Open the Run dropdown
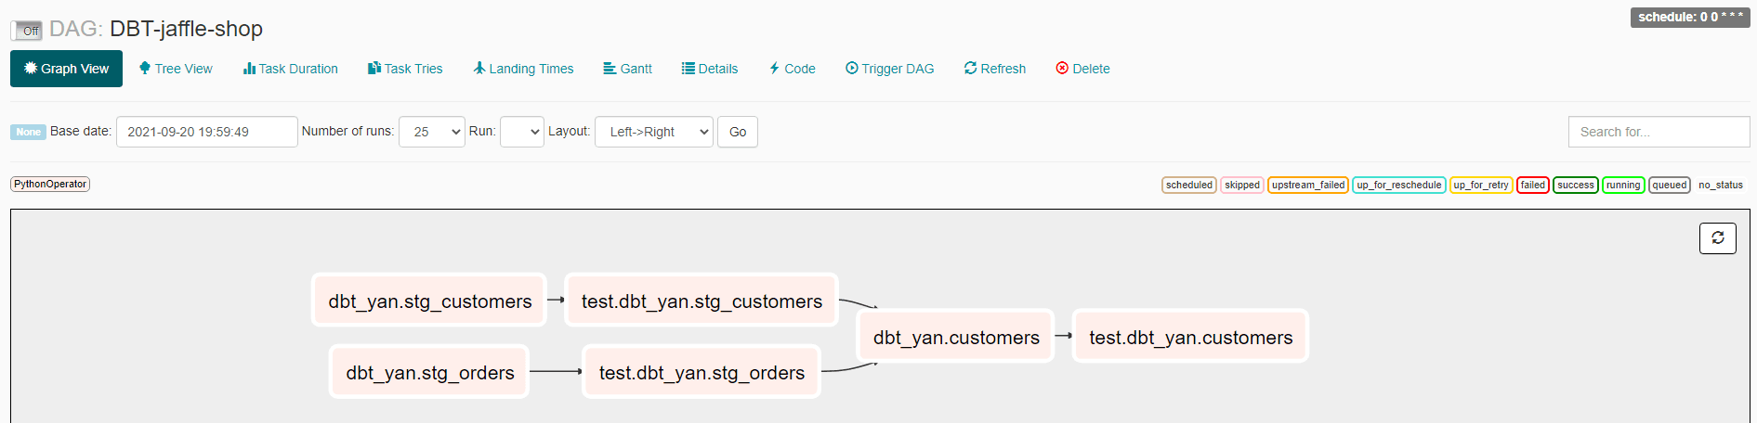Viewport: 1757px width, 423px height. click(x=522, y=132)
